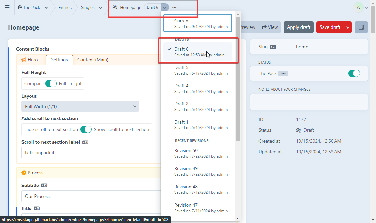Screen dimensions: 376x223
Task: Click the translation icon next to Slug
Action: pos(273,47)
